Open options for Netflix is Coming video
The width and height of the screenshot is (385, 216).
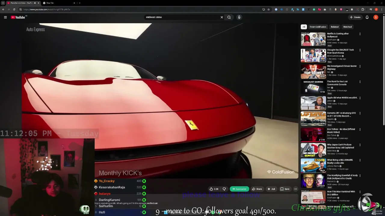click(360, 34)
